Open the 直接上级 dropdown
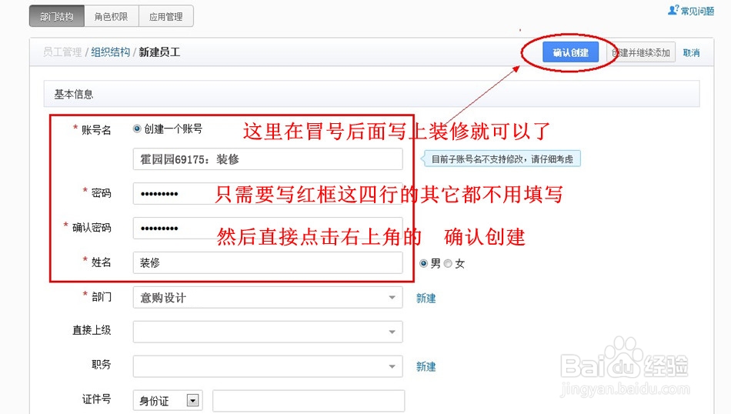The image size is (731, 414). [x=268, y=332]
